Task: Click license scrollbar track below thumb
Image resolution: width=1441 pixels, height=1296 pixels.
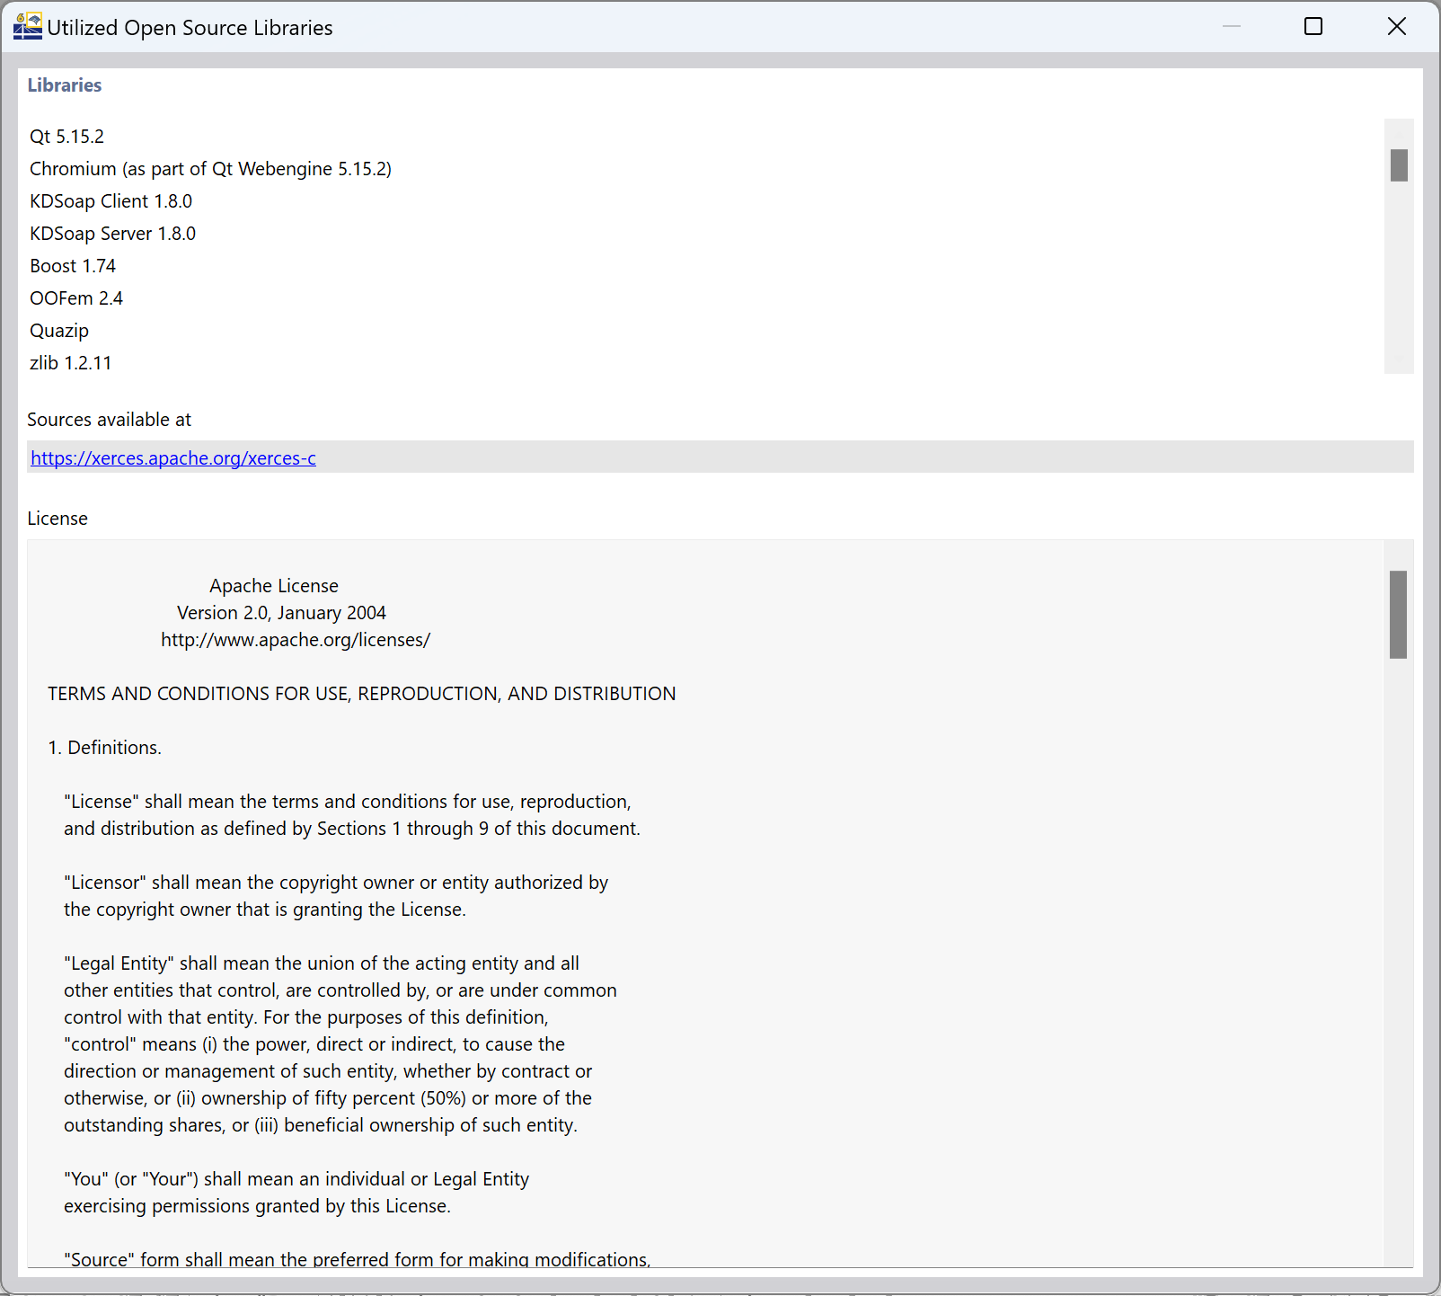Action: tap(1398, 962)
